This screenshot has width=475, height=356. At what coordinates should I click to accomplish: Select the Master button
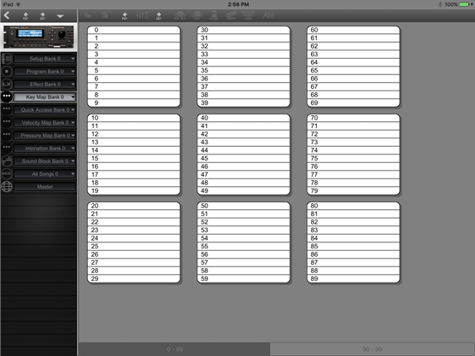click(x=44, y=187)
